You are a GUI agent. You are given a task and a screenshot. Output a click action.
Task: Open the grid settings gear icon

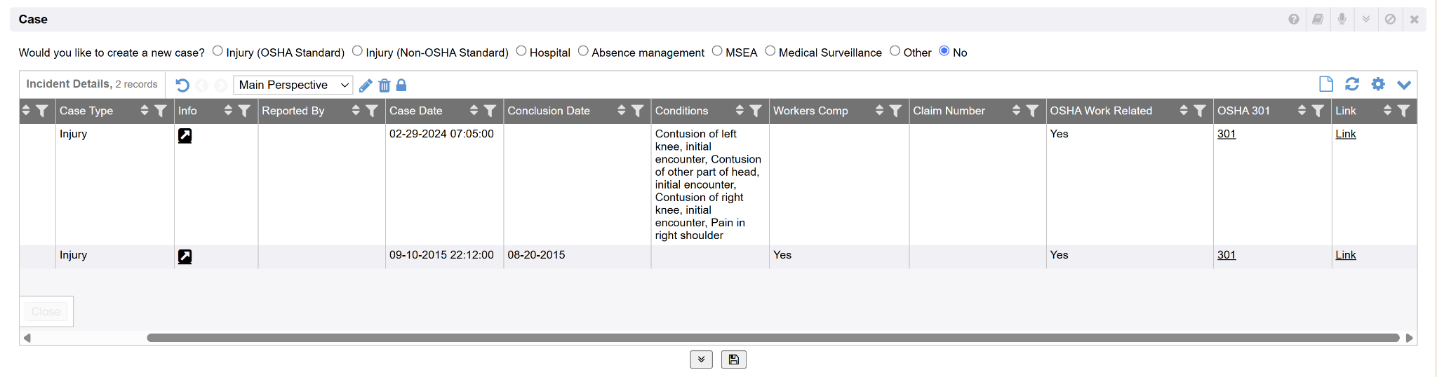pos(1378,84)
